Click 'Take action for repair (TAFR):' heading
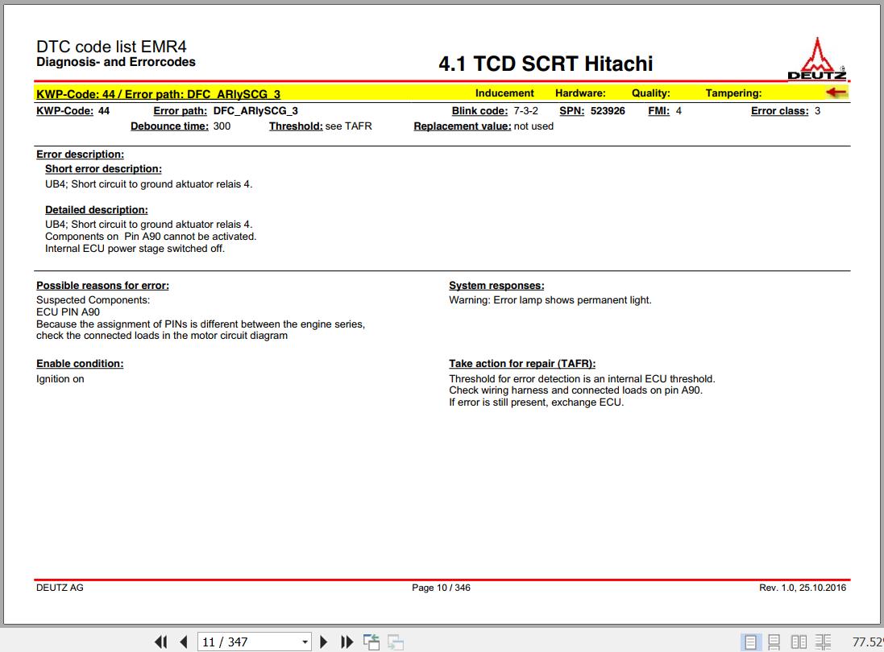Screen dimensions: 884x652 click(522, 364)
